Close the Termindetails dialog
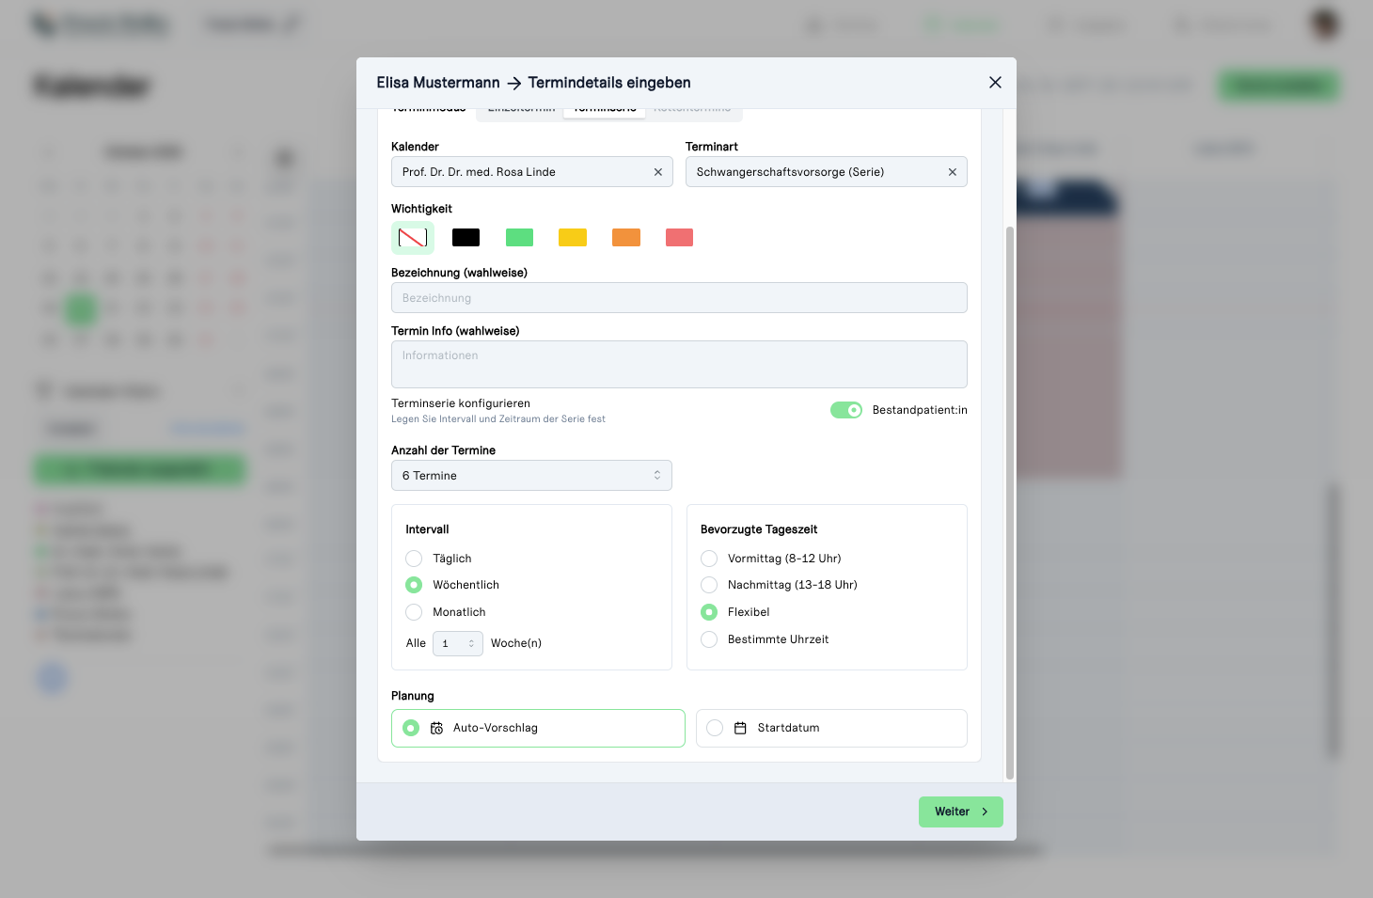1373x898 pixels. [995, 83]
